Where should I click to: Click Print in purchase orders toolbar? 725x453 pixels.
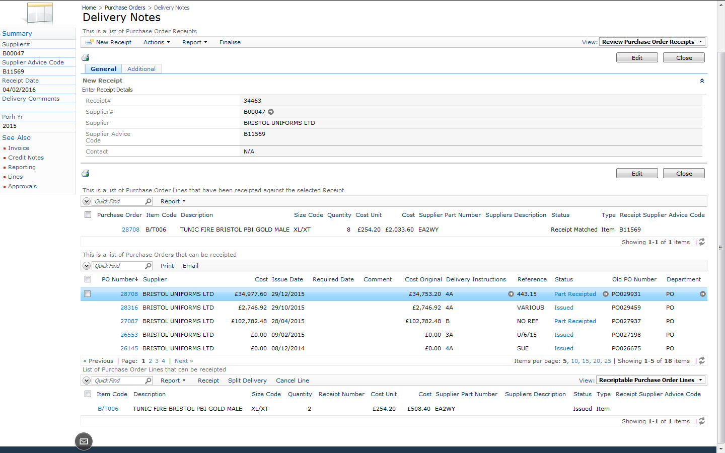167,266
